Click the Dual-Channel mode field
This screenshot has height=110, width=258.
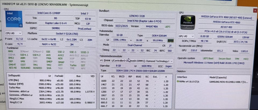135,45
